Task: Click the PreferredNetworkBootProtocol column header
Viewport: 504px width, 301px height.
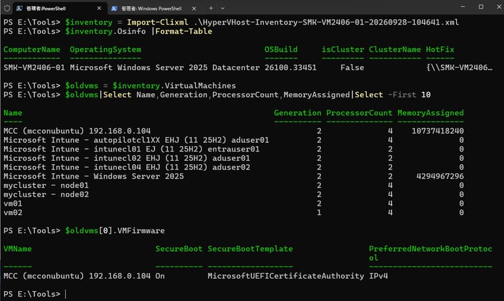Action: [x=430, y=253]
